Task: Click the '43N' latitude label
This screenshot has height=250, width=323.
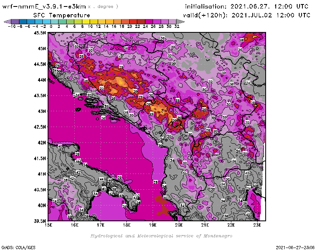Action: (x=42, y=111)
